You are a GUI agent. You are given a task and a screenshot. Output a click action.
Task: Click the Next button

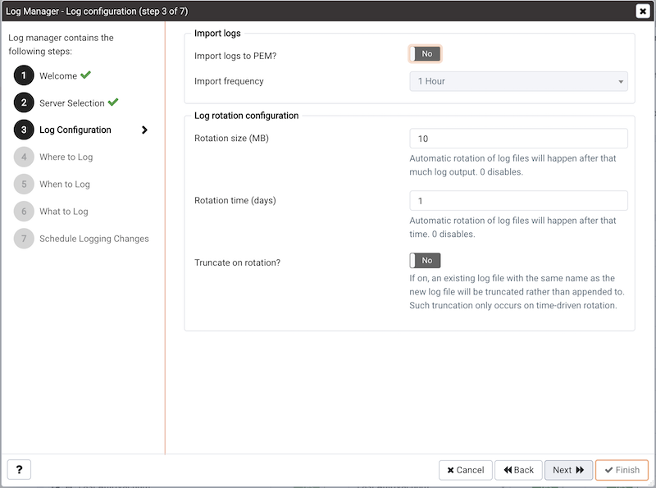point(568,470)
